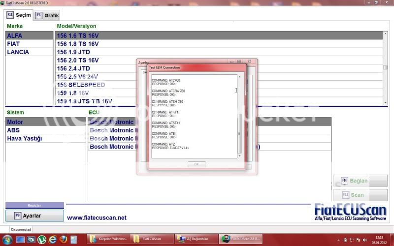Click the battery/power tray icon
This screenshot has width=394, height=246.
coord(345,240)
